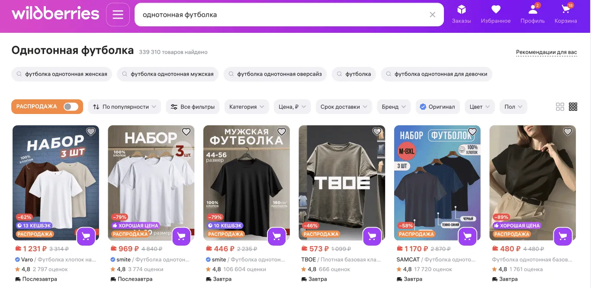The width and height of the screenshot is (591, 288).
Task: Open Избранное favorites heart icon
Action: pos(496,14)
